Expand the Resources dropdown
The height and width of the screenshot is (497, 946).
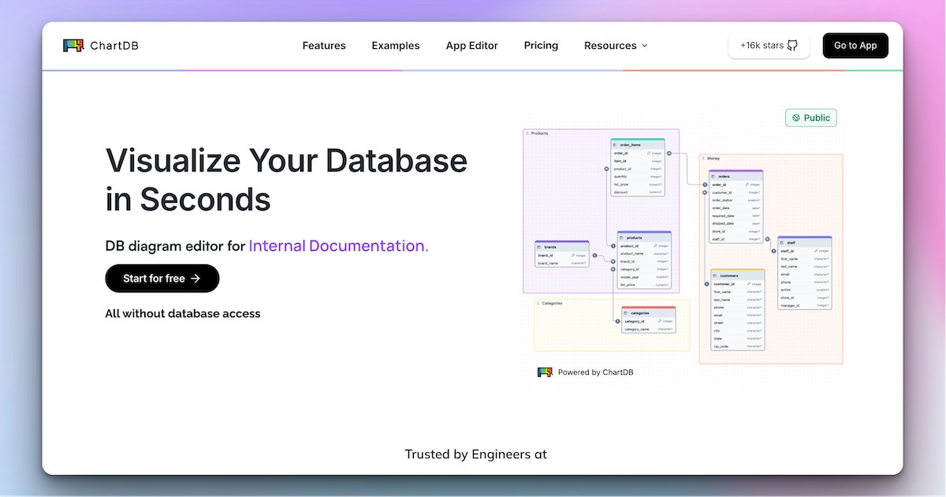[x=616, y=45]
